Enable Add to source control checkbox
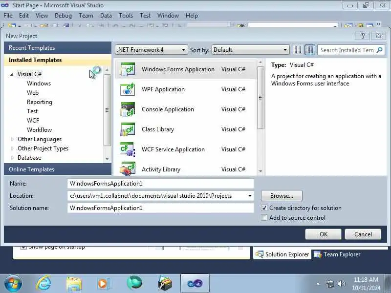Viewport: 391px width, 293px height. coord(264,218)
